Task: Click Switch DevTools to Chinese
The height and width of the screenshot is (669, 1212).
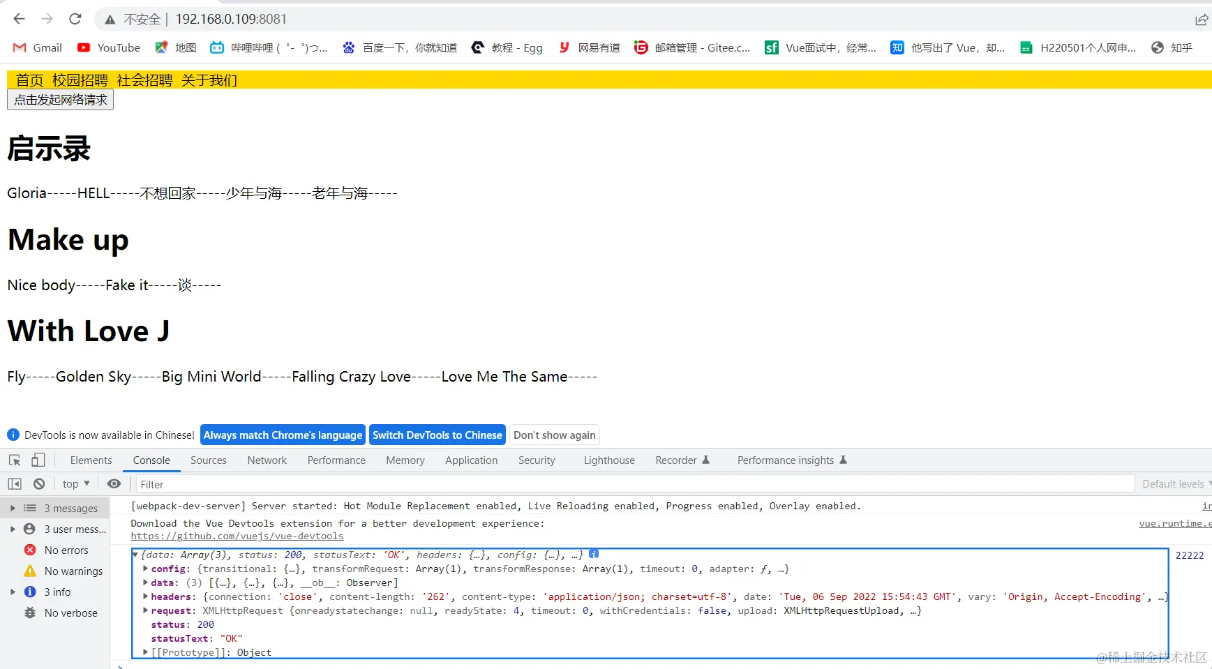Action: [x=437, y=435]
